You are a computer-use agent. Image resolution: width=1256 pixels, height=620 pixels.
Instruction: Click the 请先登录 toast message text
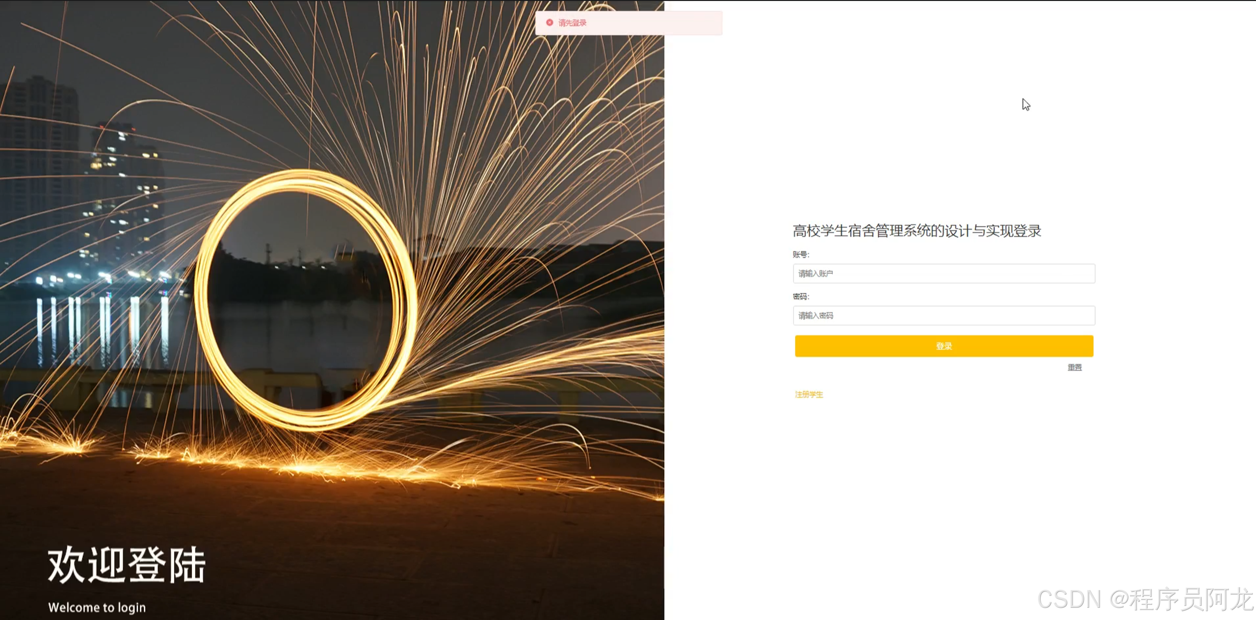pos(572,23)
